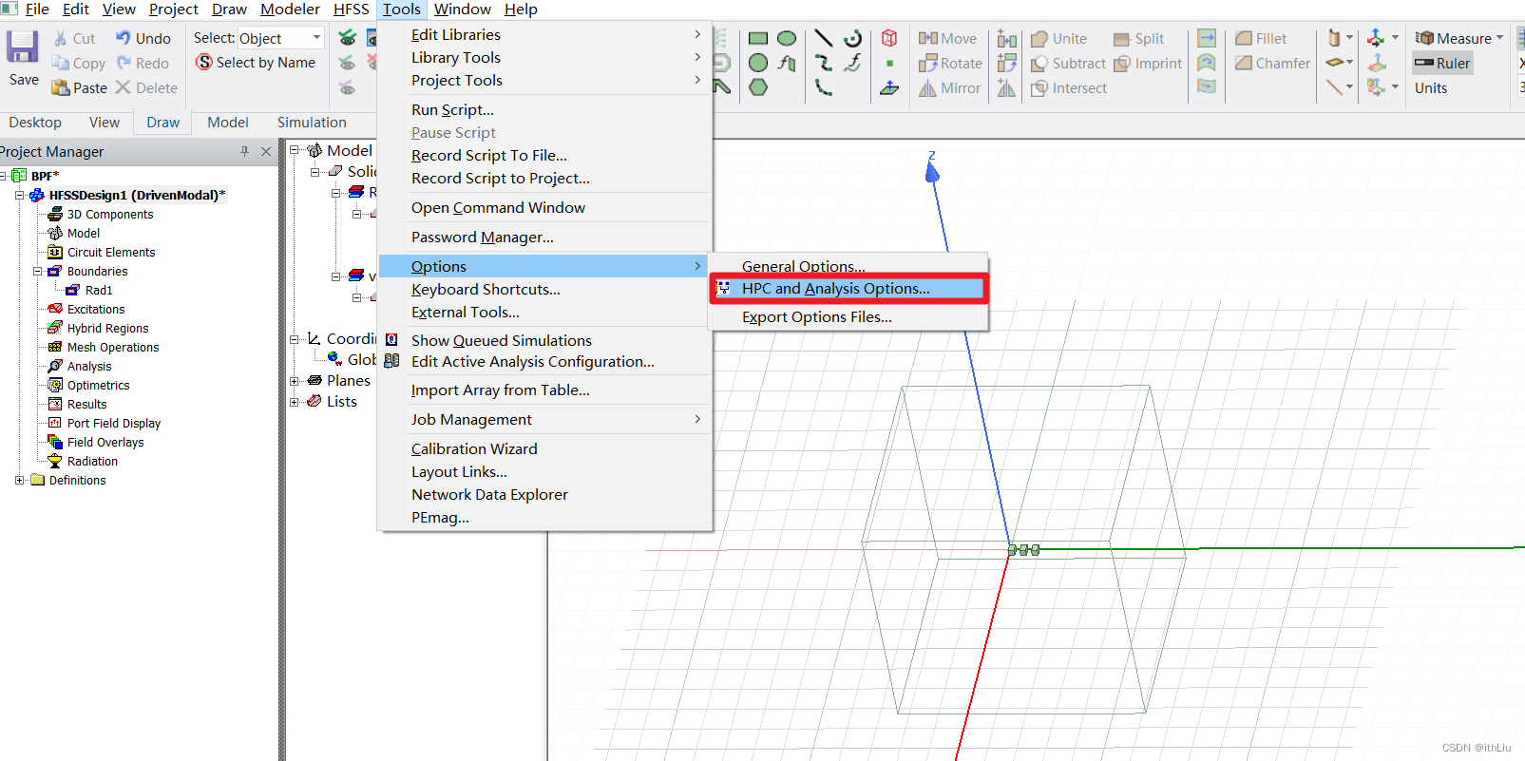Select the Draw 3-Point Arc tool
This screenshot has width=1525, height=761.
tap(824, 87)
